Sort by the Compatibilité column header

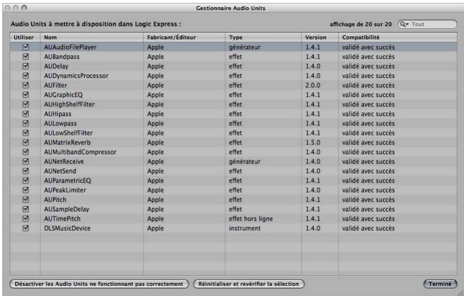coord(398,37)
